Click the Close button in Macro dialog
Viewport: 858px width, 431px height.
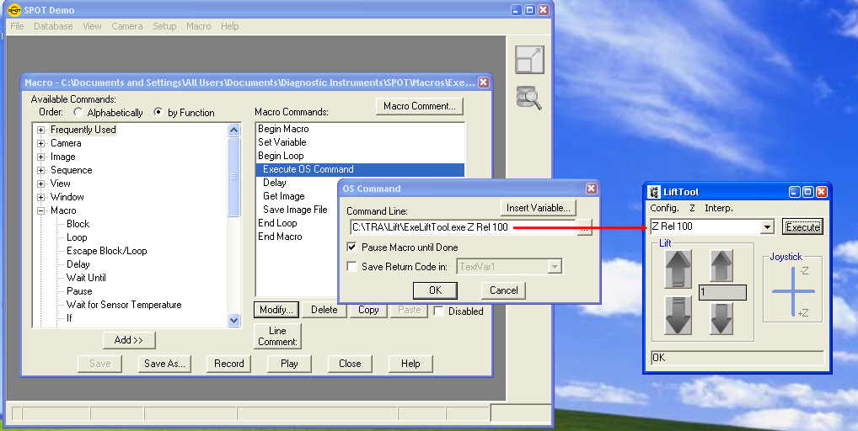(350, 364)
